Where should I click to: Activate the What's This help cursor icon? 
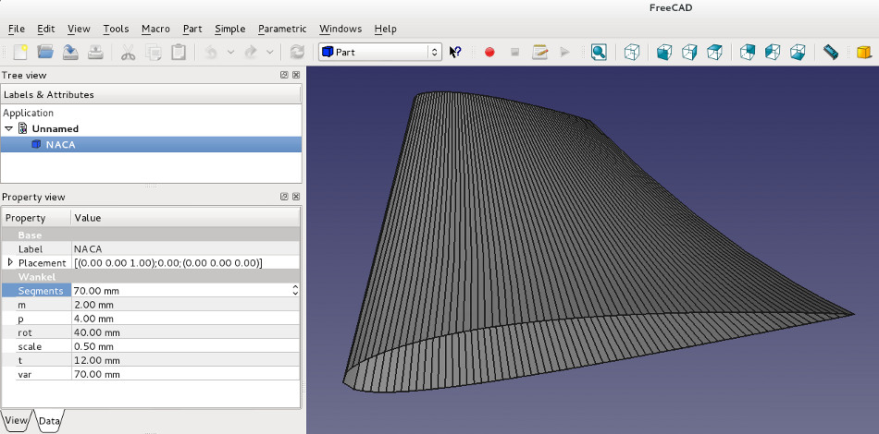[x=455, y=52]
